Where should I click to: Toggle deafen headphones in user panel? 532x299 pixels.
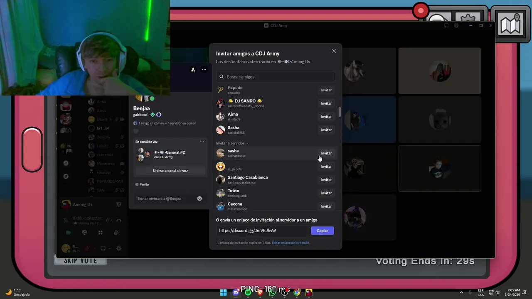tap(103, 248)
